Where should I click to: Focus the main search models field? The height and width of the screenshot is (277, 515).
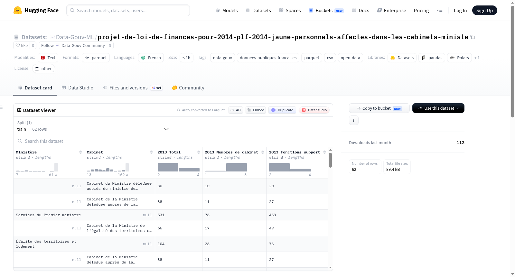(x=128, y=10)
